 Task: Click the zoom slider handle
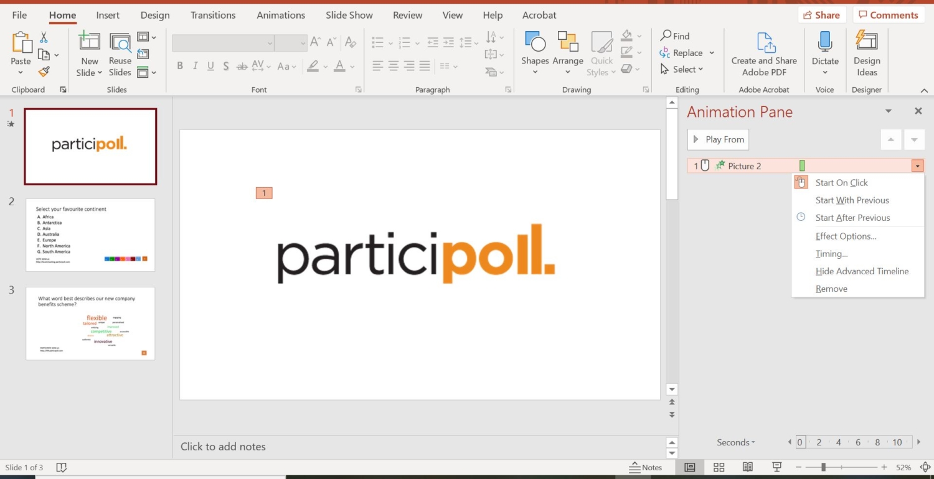823,467
